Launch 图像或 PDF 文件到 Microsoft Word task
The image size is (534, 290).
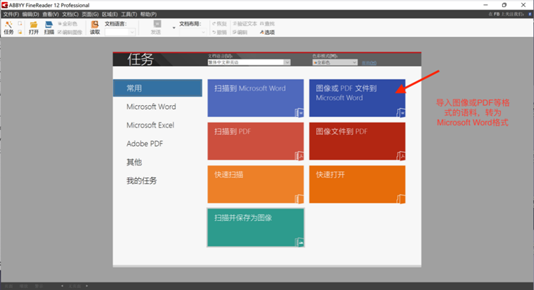tap(357, 98)
